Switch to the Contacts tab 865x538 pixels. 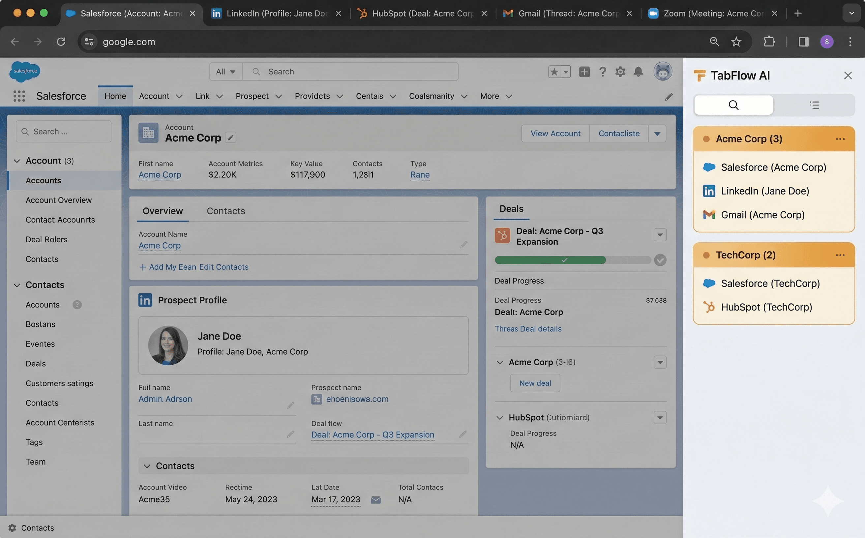click(x=225, y=211)
